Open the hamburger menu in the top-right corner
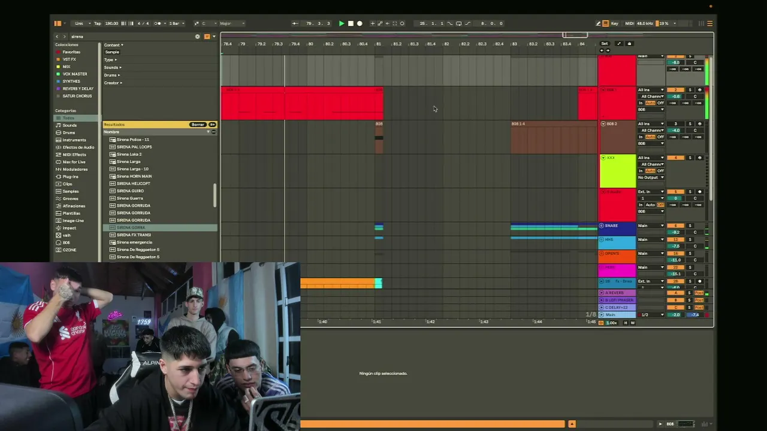 709,23
